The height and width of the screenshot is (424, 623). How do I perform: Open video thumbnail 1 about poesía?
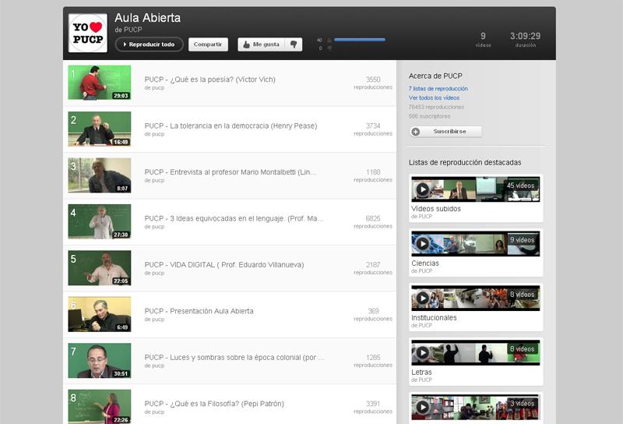point(100,83)
